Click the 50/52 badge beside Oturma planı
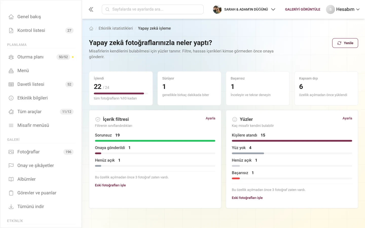 click(63, 57)
